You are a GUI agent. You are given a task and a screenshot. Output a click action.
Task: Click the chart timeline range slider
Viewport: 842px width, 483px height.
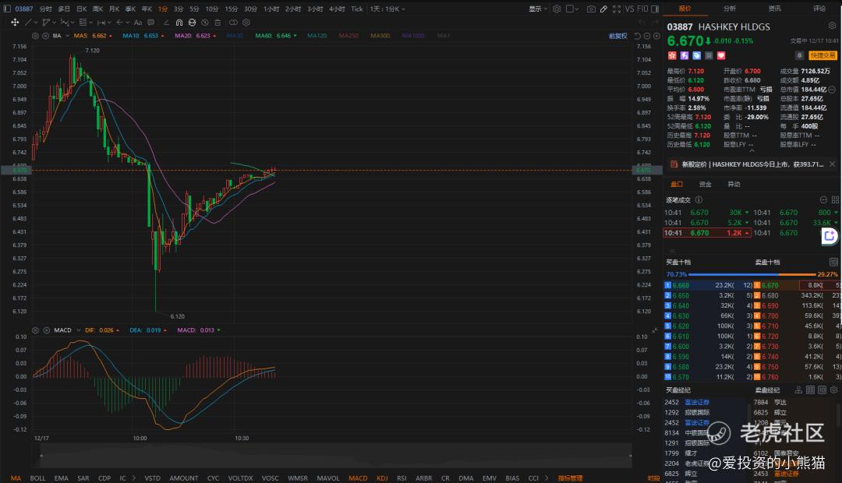335,456
